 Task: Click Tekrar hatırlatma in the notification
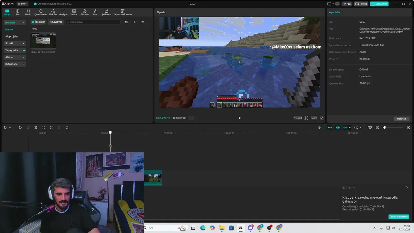[x=399, y=217]
